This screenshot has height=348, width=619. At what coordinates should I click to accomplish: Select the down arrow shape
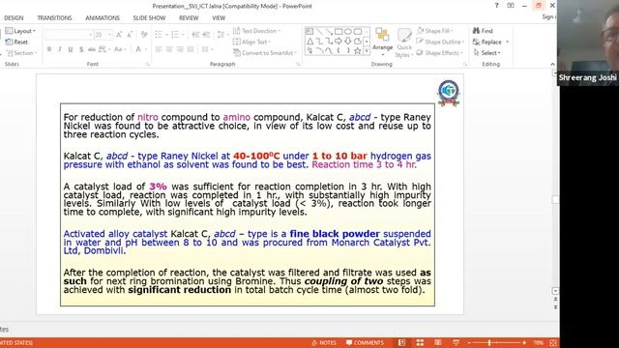(x=348, y=41)
